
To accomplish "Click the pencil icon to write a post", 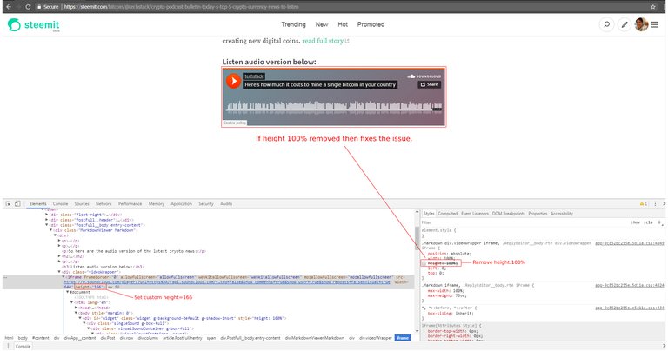I will click(x=625, y=24).
